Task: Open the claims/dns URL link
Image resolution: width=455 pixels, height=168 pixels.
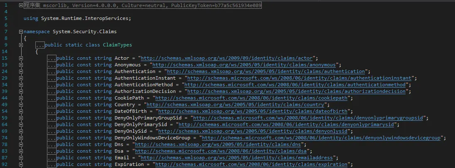Action: tap(218, 144)
